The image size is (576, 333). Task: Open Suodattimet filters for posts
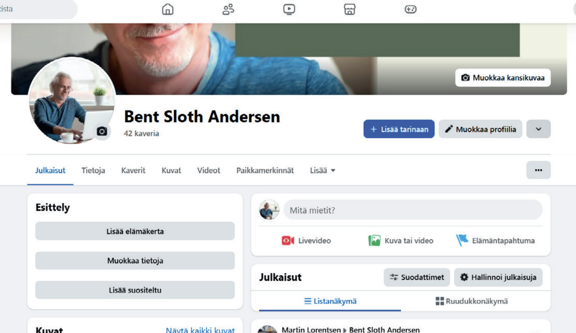(x=416, y=277)
